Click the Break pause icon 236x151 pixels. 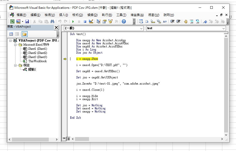pyautogui.click(x=79, y=21)
